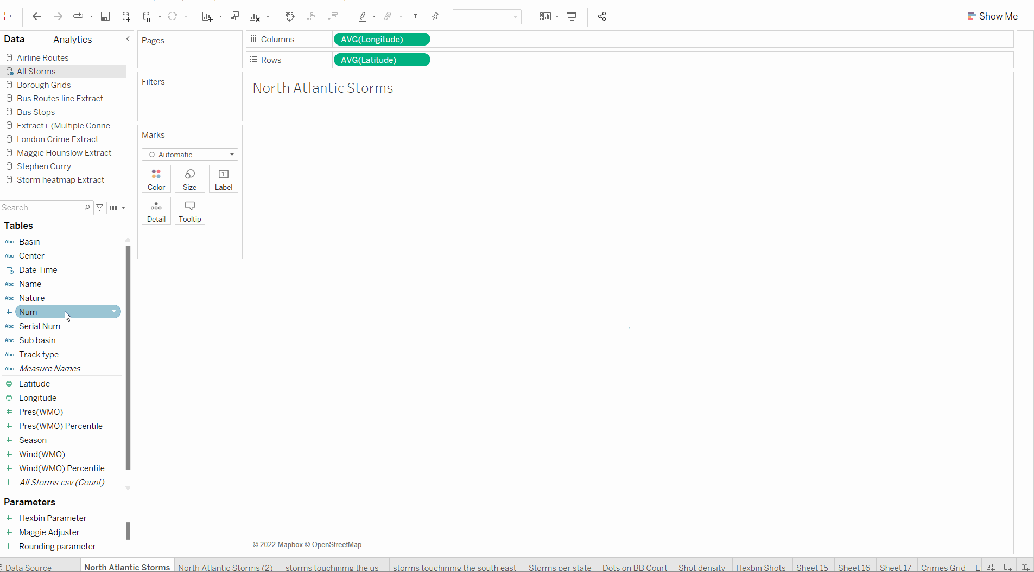The image size is (1034, 572).
Task: Click the Data pane view list icon
Action: coord(113,208)
